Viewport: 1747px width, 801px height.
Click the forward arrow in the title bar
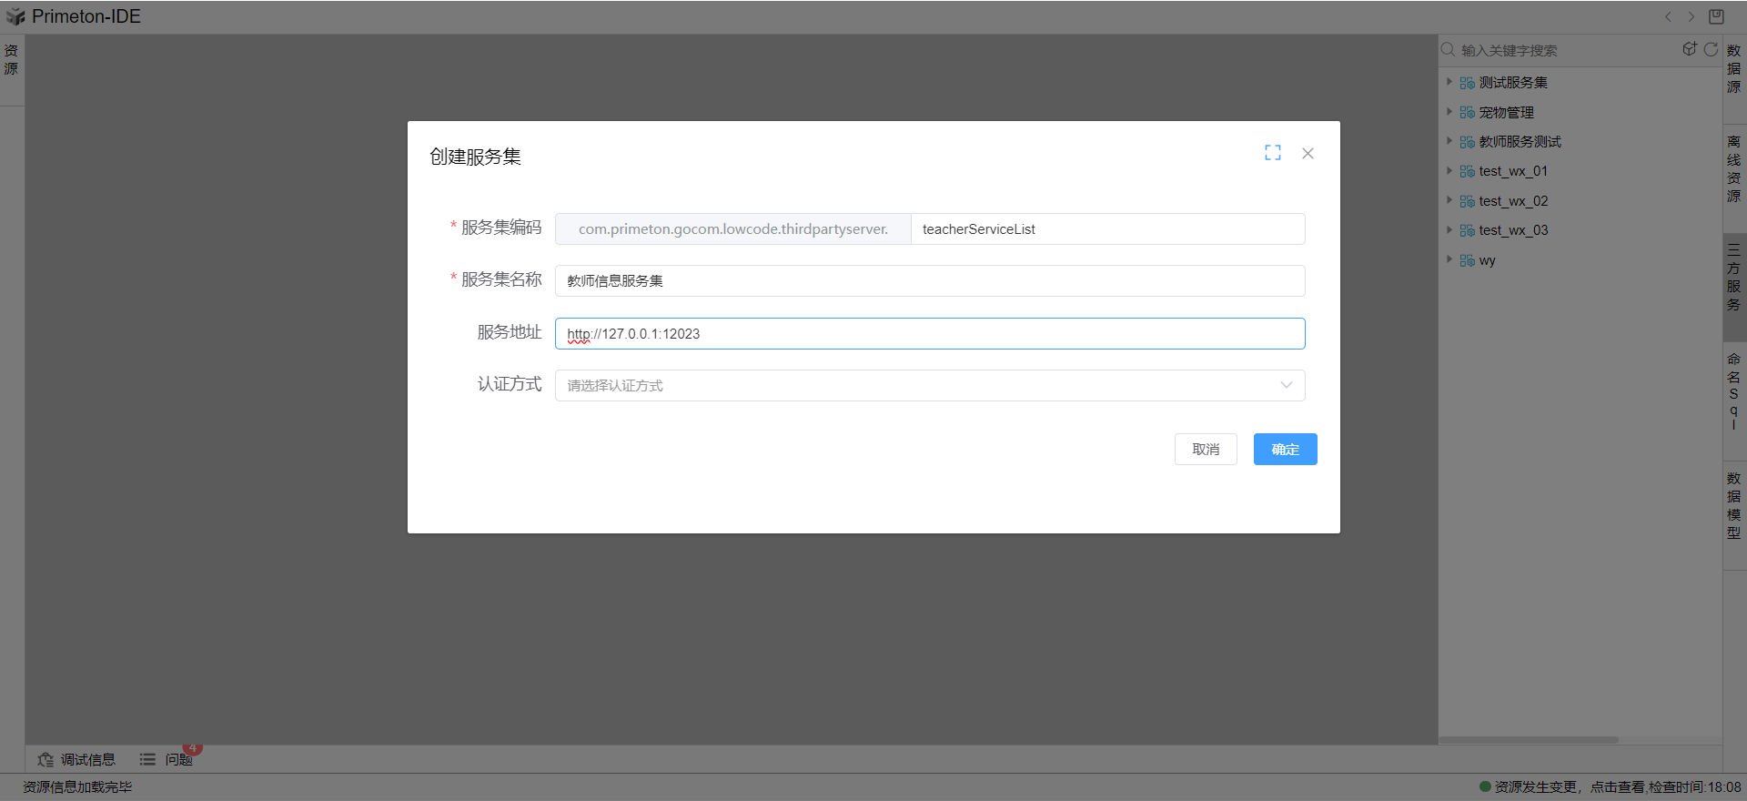point(1691,16)
